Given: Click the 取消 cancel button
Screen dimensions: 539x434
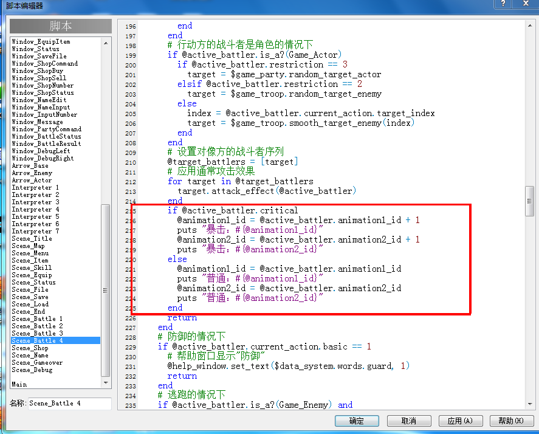Looking at the screenshot, I should [409, 421].
